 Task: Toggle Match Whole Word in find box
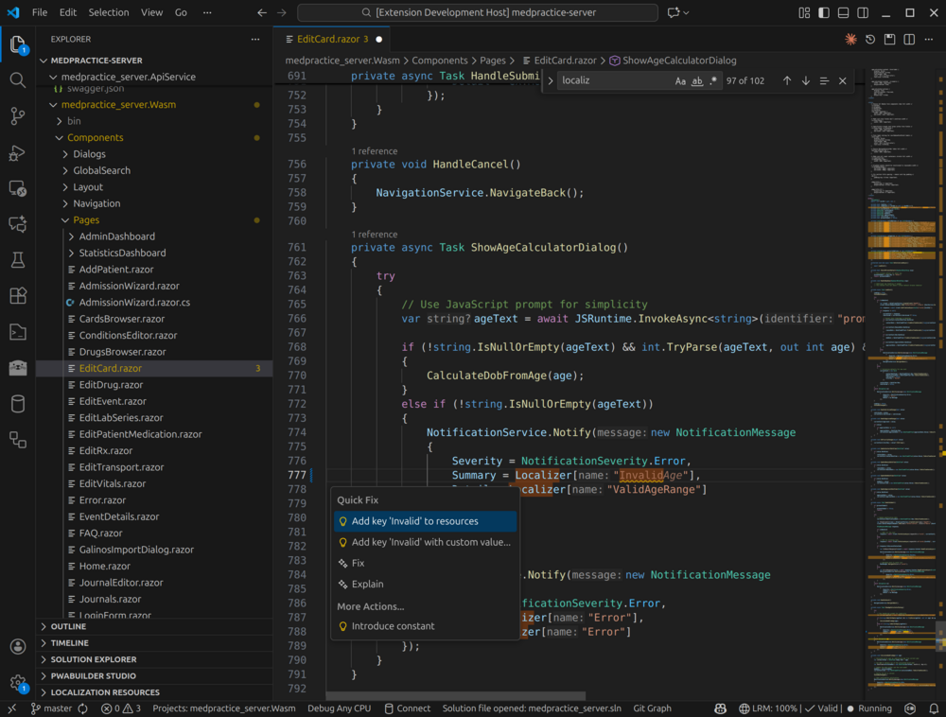pos(697,81)
